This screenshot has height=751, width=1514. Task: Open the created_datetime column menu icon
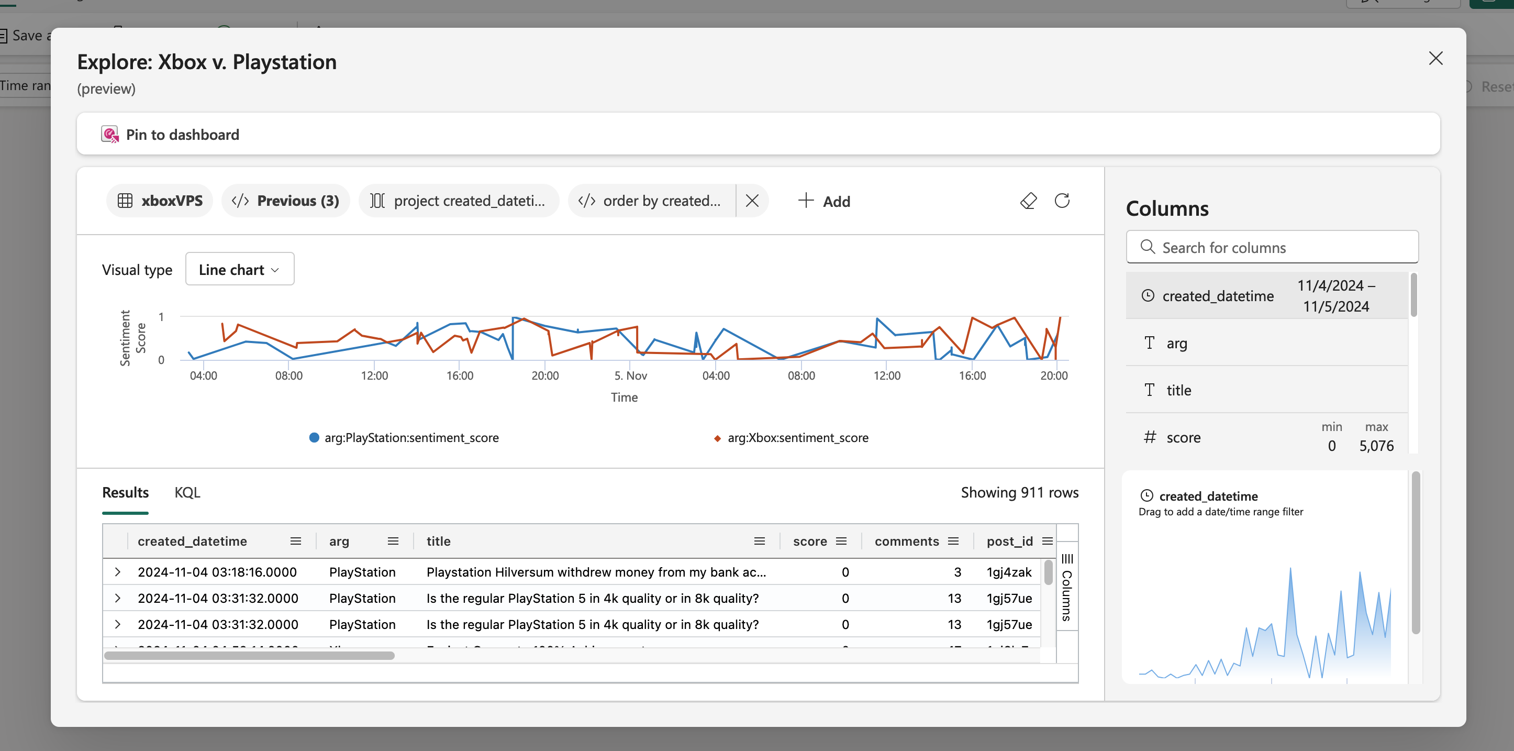coord(296,541)
